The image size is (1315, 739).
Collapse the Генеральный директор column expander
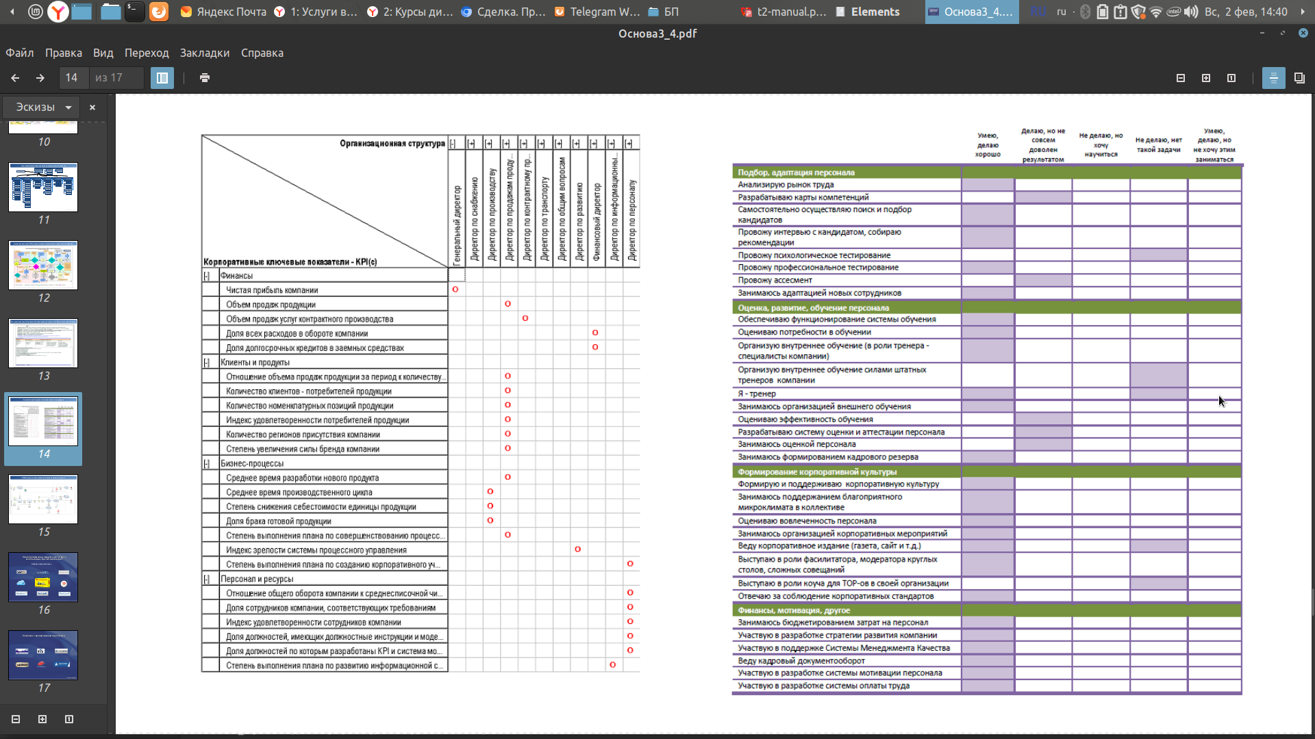(x=453, y=144)
